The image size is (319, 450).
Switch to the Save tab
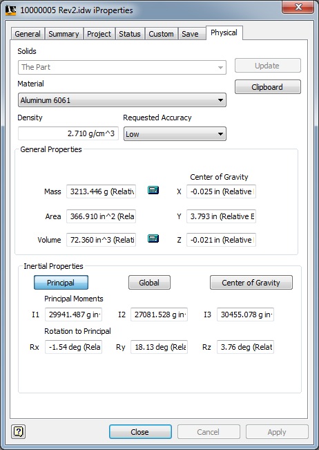click(190, 34)
